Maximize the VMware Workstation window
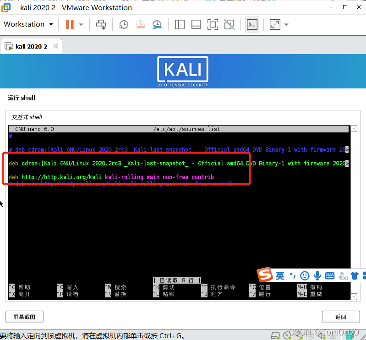 point(345,7)
